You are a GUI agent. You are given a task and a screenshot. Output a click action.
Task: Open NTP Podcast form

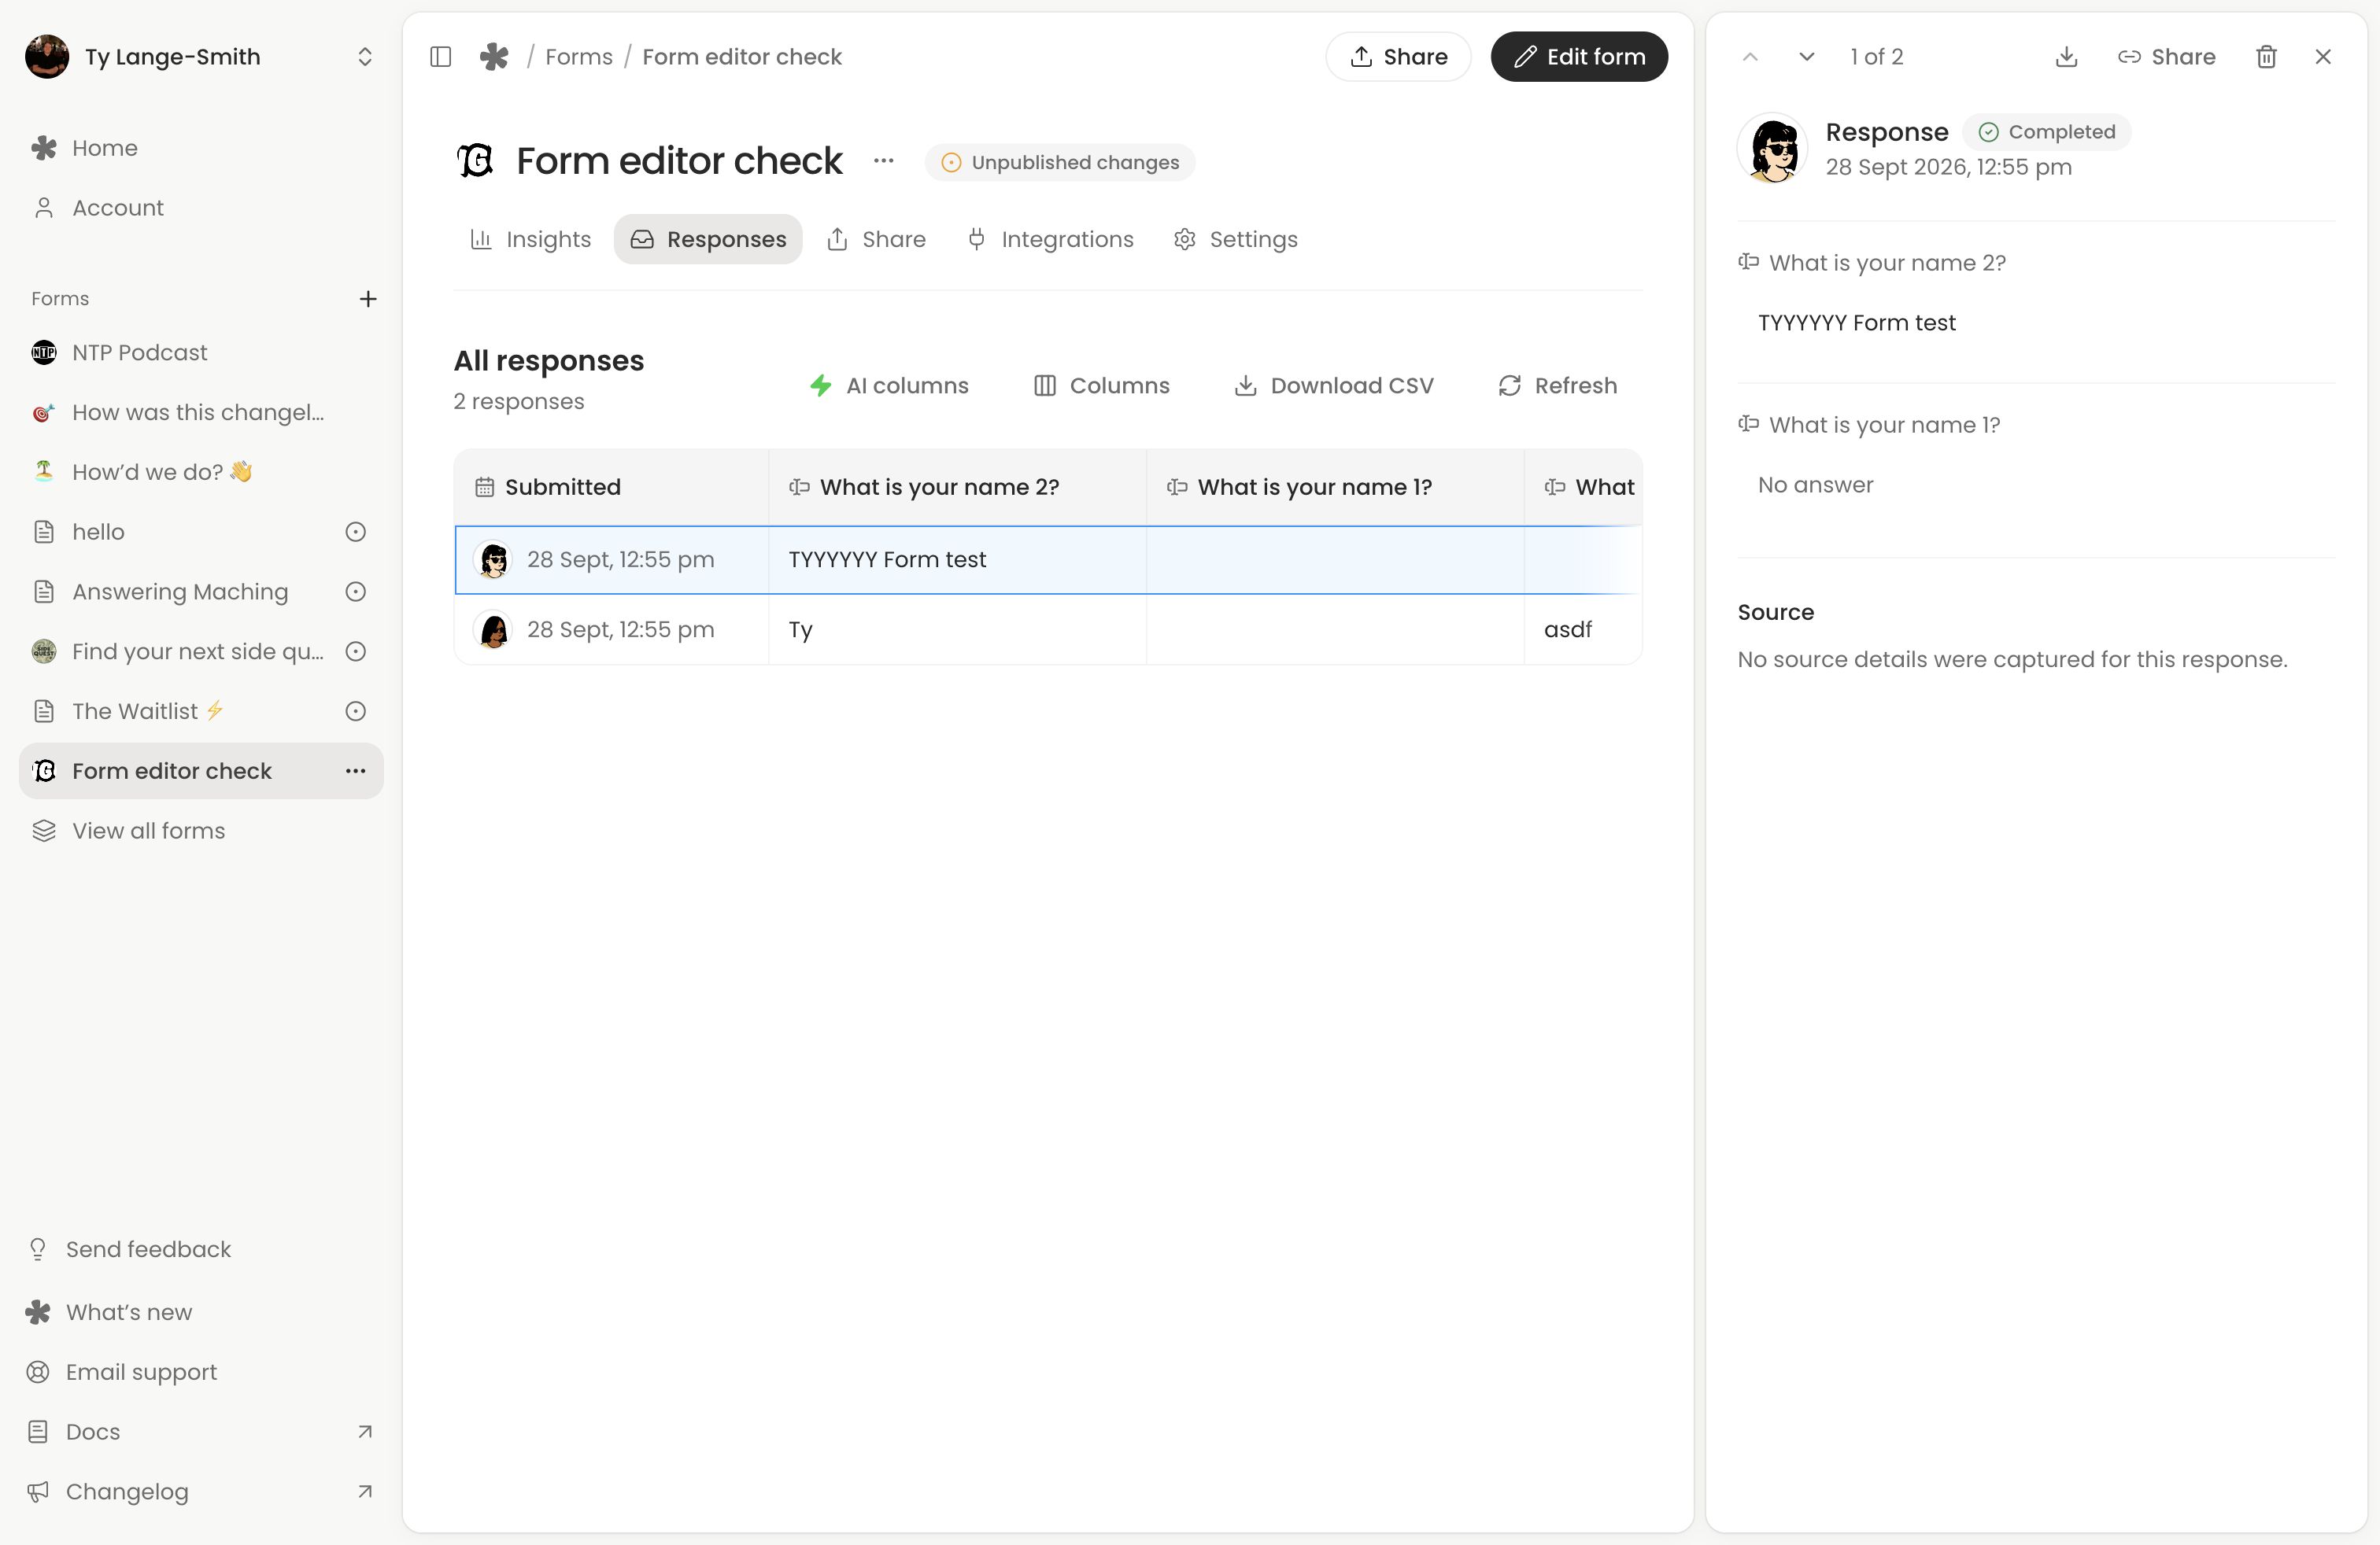click(x=201, y=352)
